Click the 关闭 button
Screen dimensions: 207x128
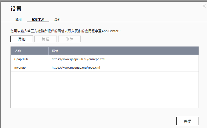[x=188, y=121]
